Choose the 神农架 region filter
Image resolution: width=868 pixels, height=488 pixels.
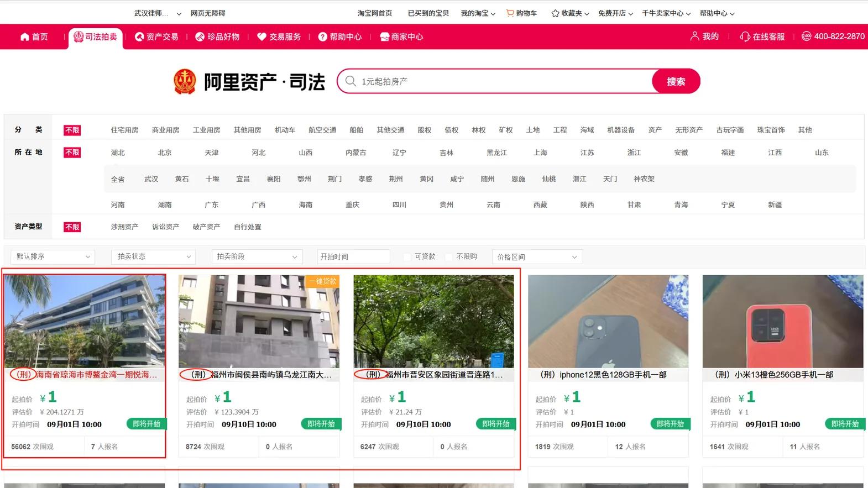[644, 179]
